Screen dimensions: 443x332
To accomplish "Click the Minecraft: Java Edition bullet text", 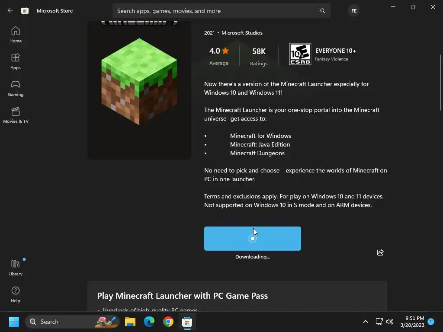I will pyautogui.click(x=260, y=144).
